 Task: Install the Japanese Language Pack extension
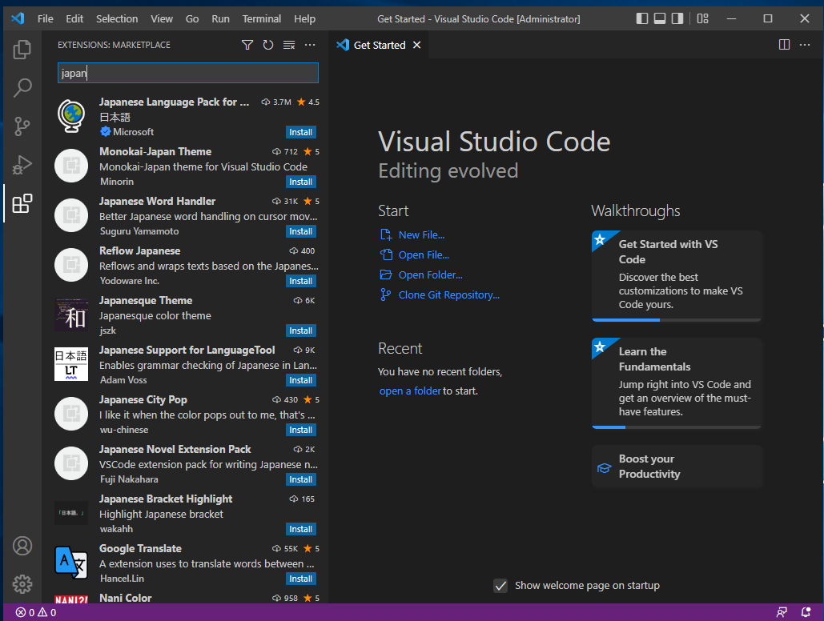(x=301, y=132)
